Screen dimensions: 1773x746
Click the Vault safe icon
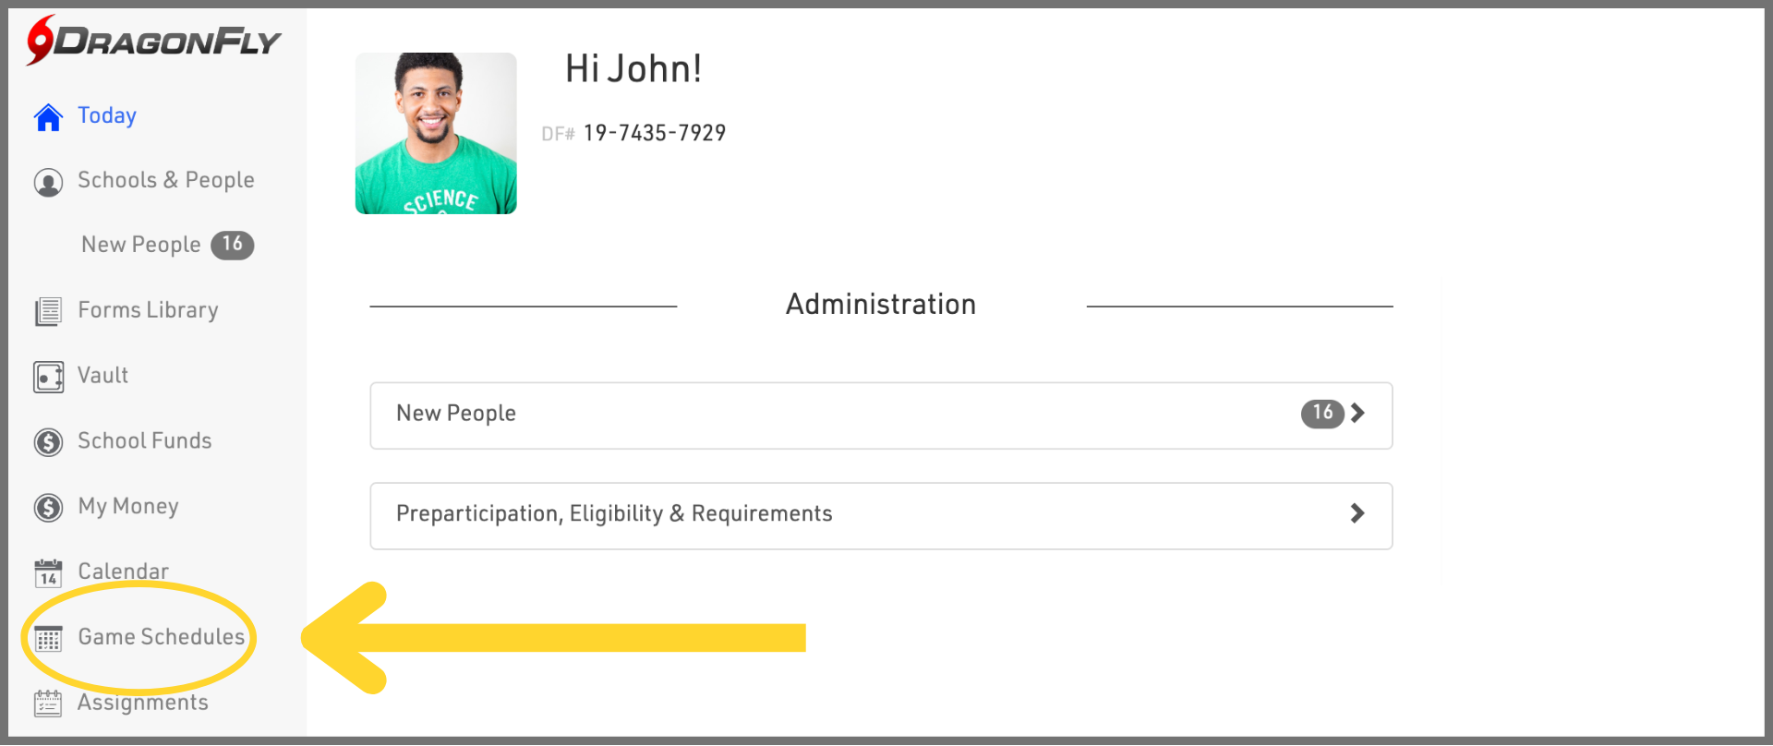coord(48,377)
